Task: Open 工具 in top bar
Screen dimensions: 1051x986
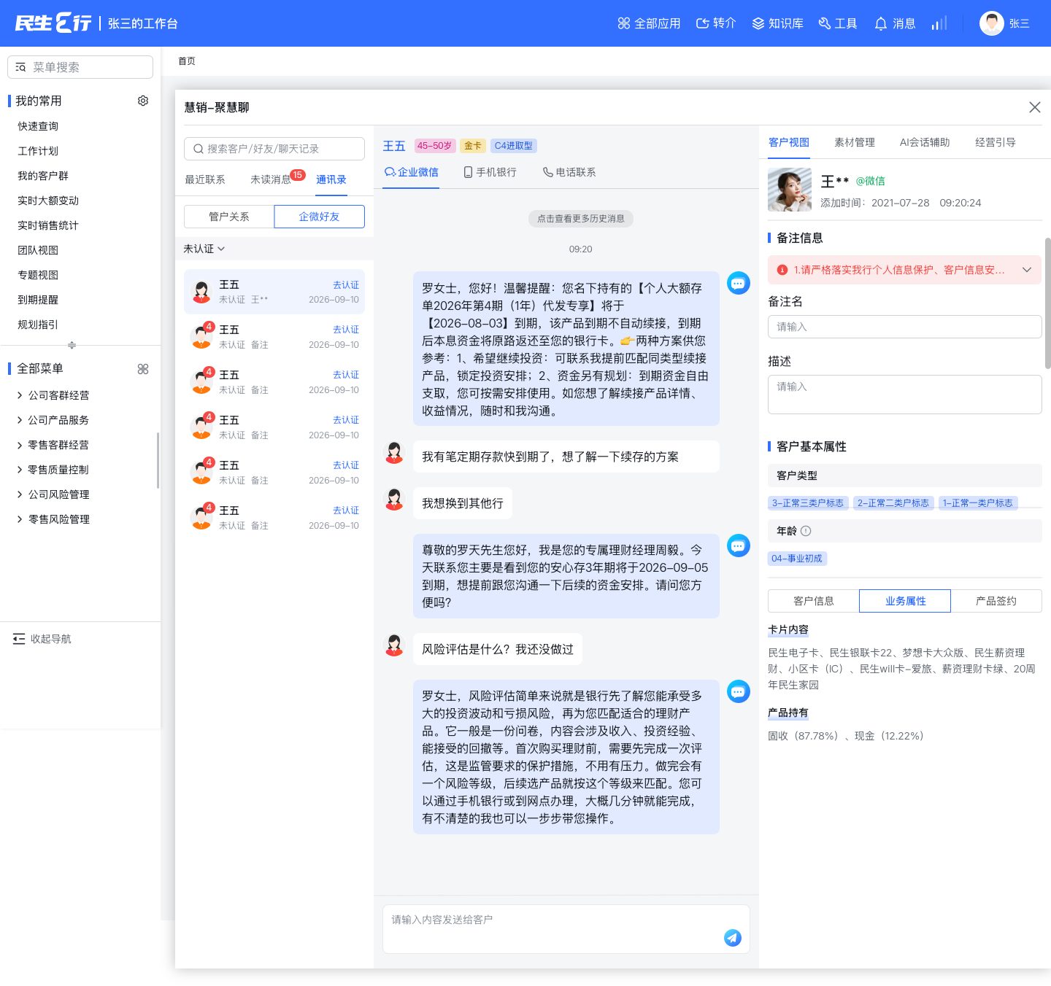Action: (x=837, y=23)
